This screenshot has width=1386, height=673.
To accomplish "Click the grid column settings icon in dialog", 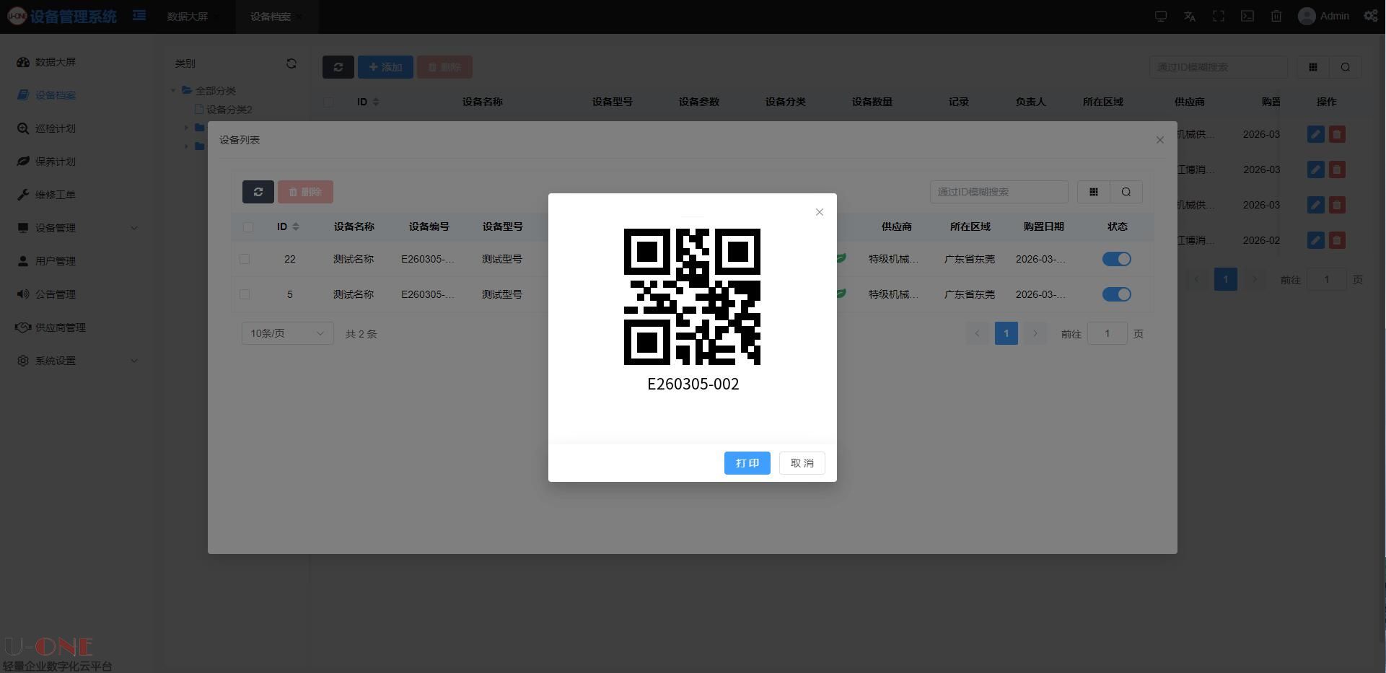I will (1093, 192).
